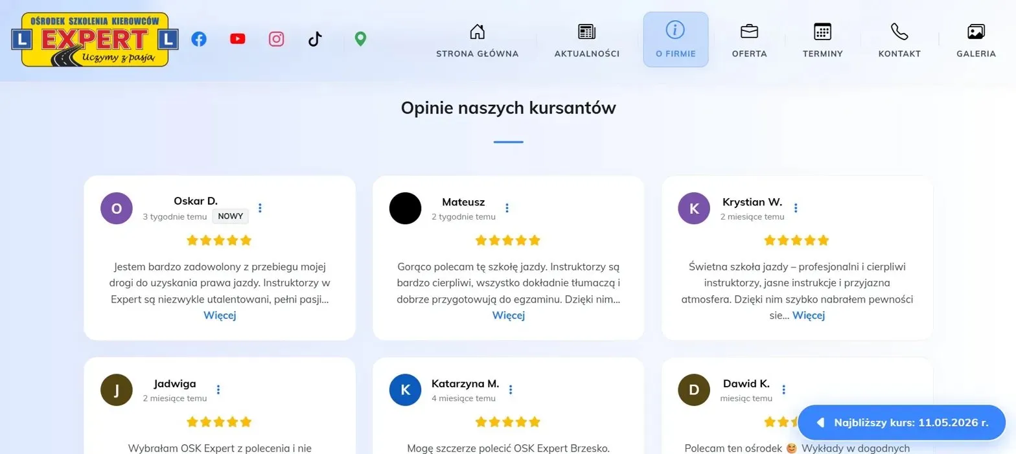Click the star rating on Katarzyna M. review
The image size is (1016, 454).
coord(508,422)
